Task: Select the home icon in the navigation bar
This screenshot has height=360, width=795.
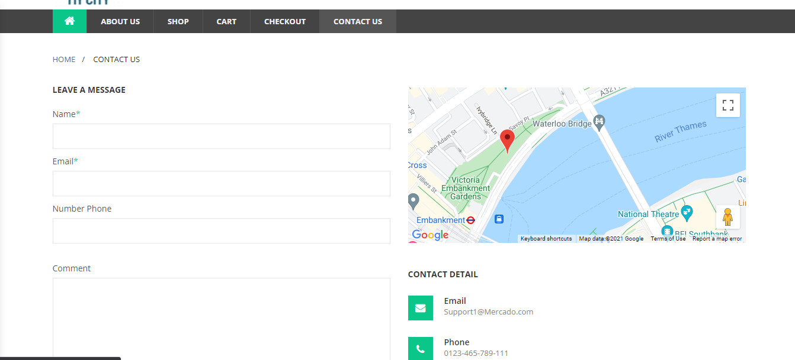Action: click(x=69, y=21)
